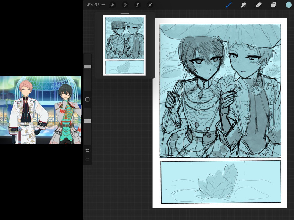Click the lotus panel on the canvas

221,182
